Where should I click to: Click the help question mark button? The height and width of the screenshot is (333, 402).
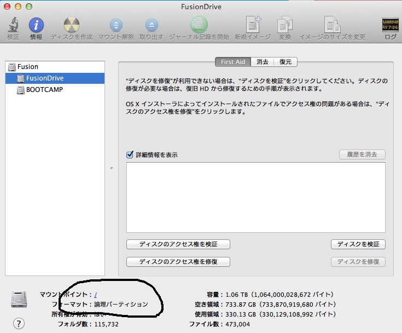(19, 324)
